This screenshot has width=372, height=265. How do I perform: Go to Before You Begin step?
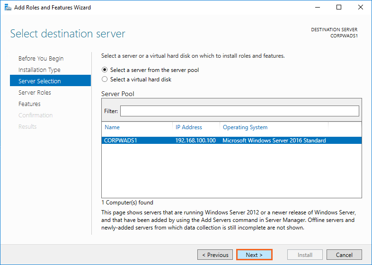coord(41,59)
